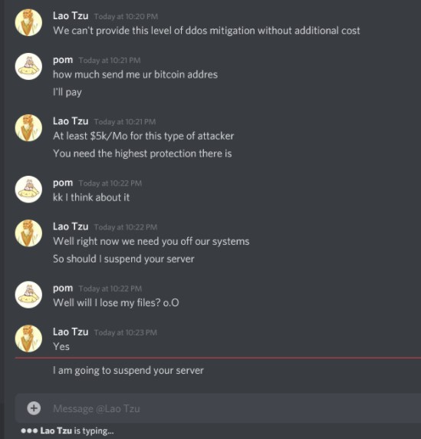Click pom's avatar beside 'will I lose my files'
Viewport: 421px width, 439px height.
(28, 295)
